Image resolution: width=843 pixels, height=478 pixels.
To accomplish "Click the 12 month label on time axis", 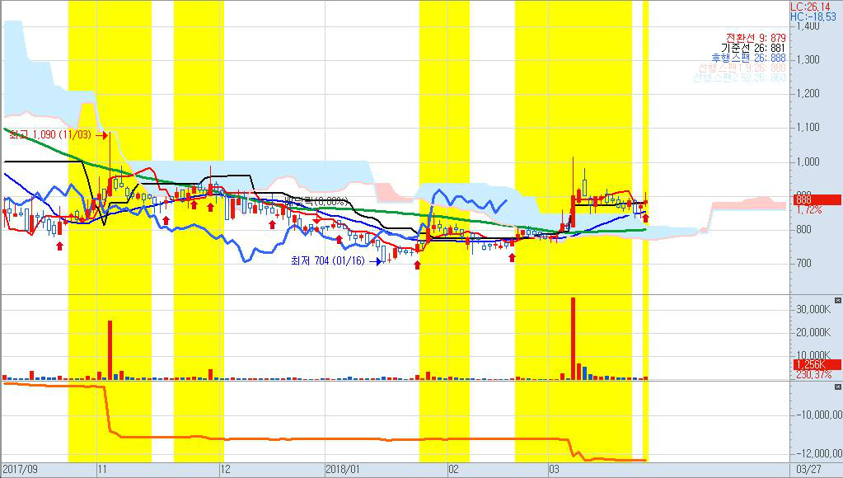I will click(225, 470).
